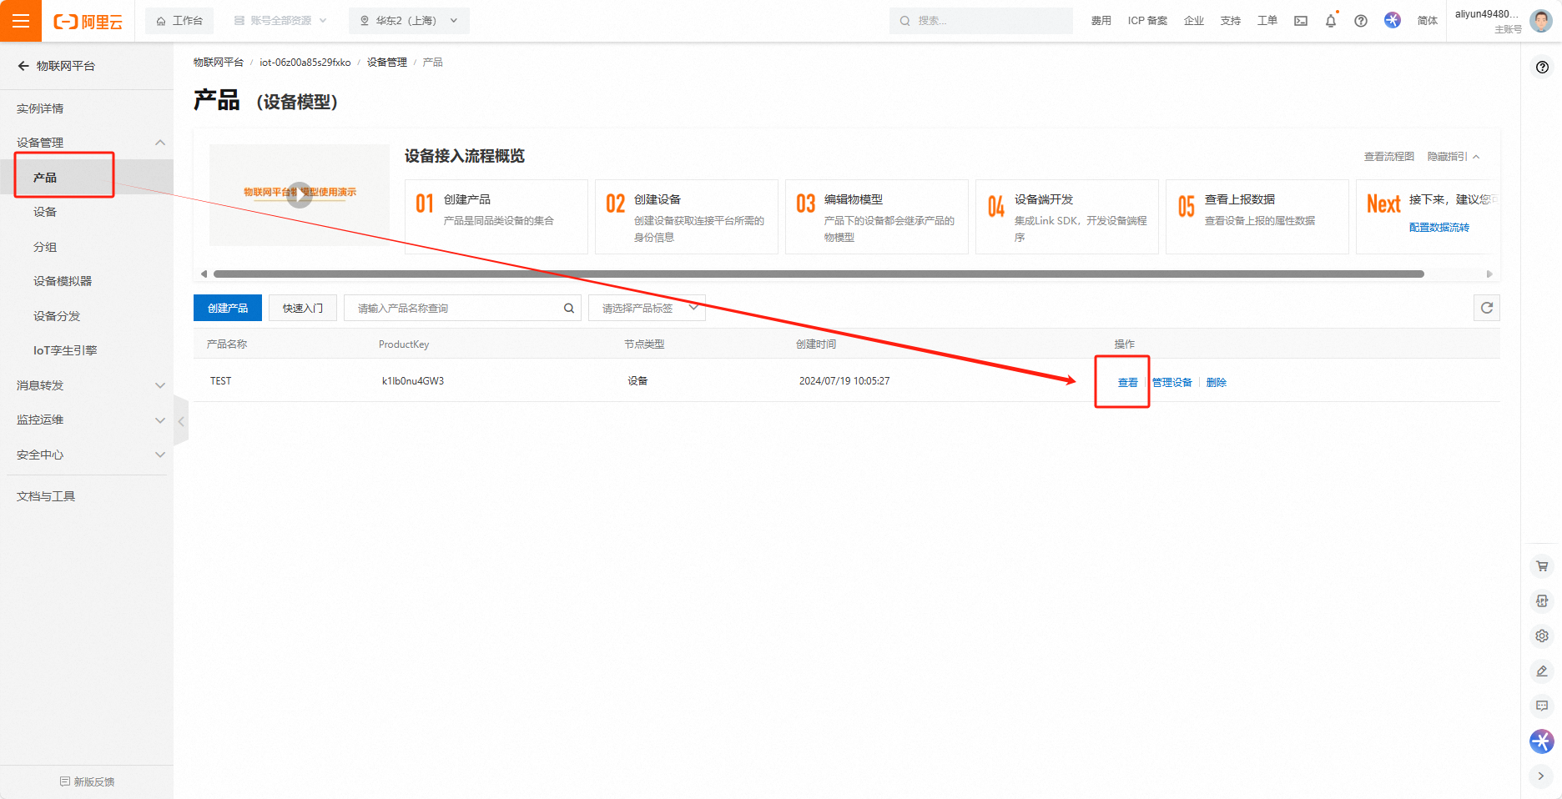Click 查看 link for TEST product
Image resolution: width=1562 pixels, height=799 pixels.
click(x=1127, y=383)
